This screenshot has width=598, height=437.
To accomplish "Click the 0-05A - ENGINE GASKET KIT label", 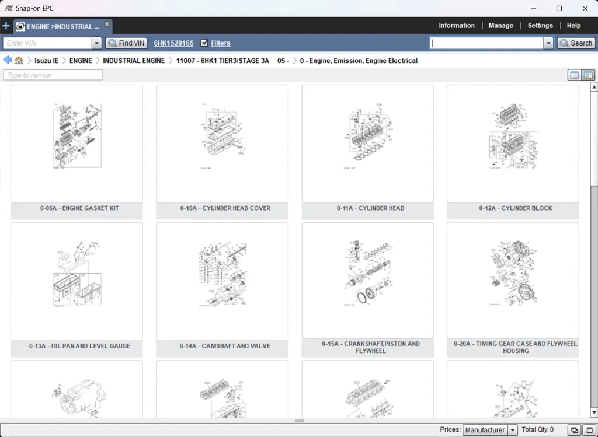I will click(79, 208).
